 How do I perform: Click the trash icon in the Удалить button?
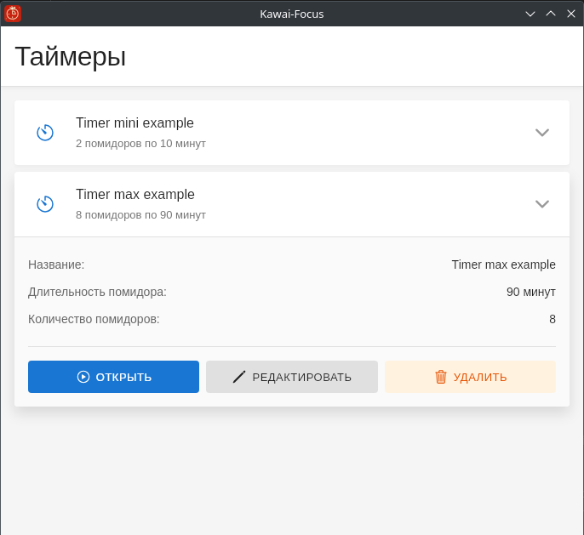441,377
